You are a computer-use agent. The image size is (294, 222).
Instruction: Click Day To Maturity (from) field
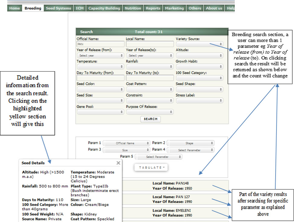coord(100,78)
